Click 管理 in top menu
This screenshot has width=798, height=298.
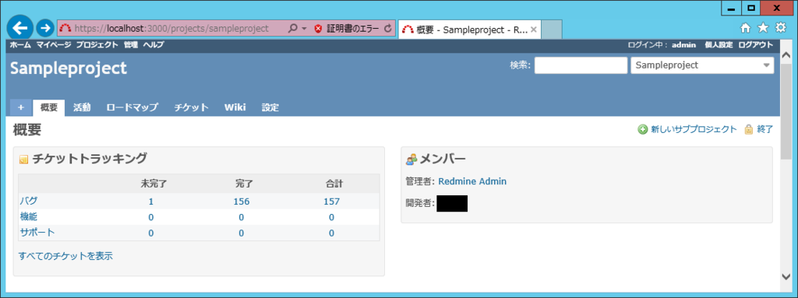coord(131,45)
